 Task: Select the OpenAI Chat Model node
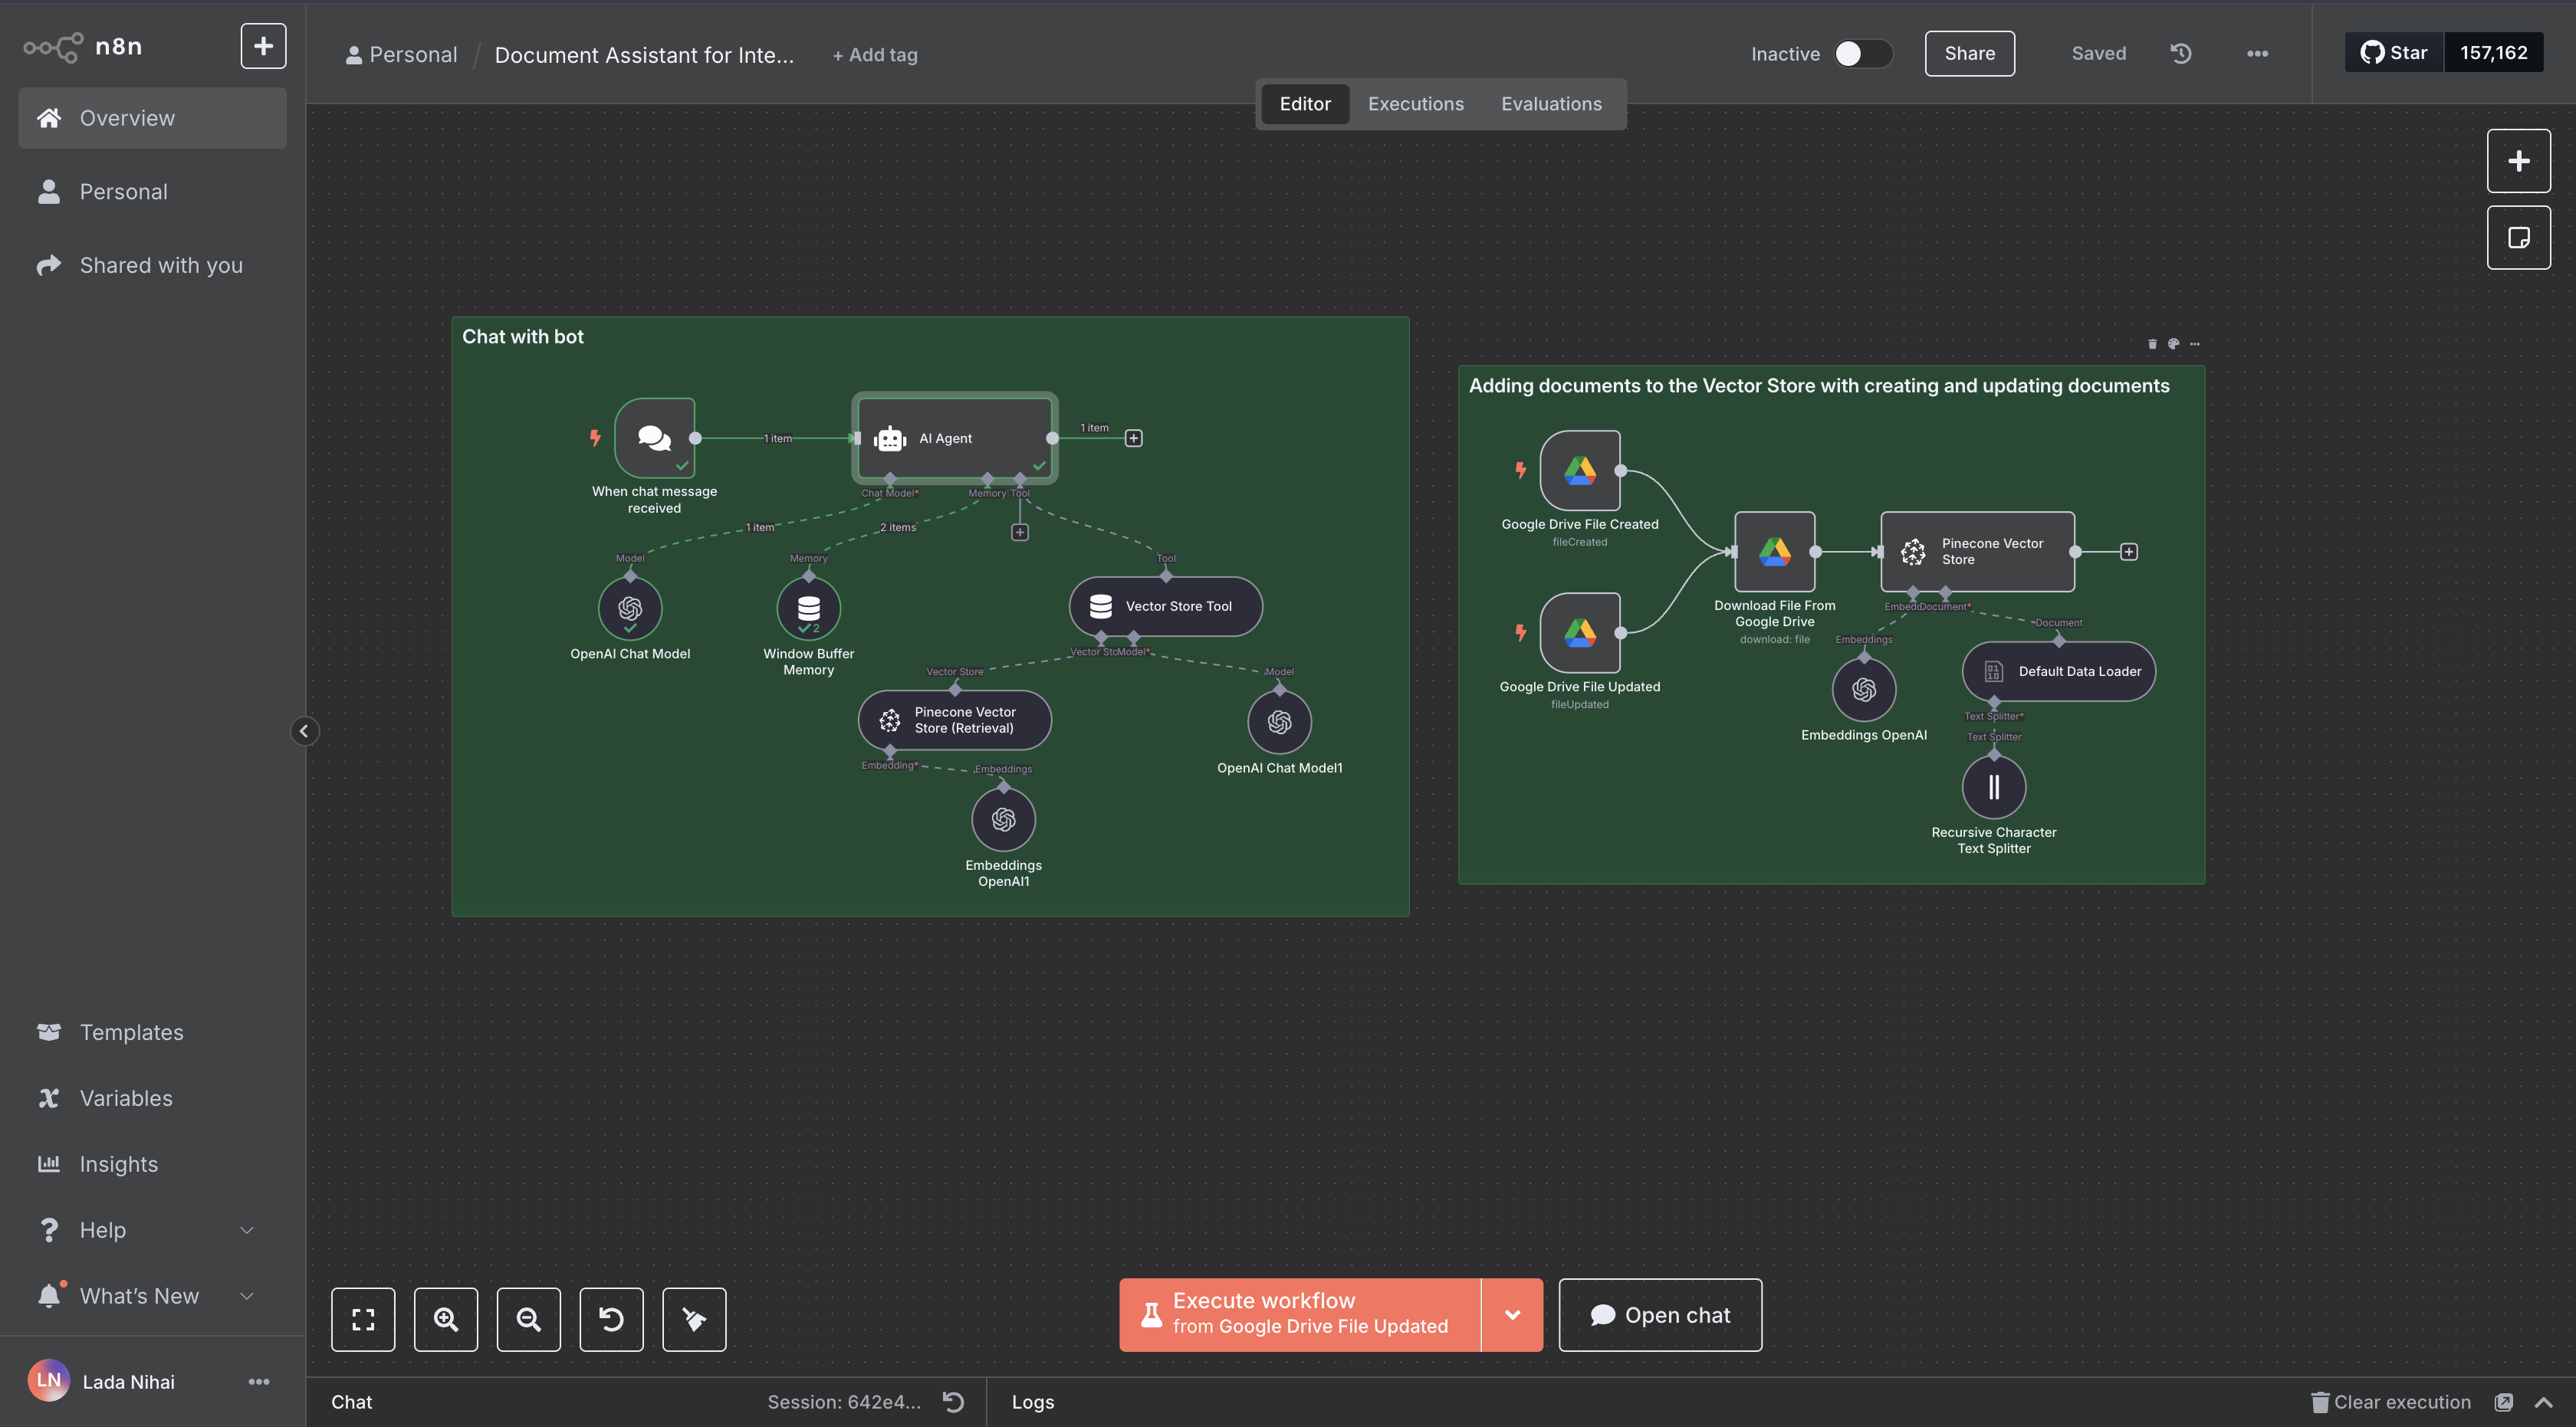(630, 608)
